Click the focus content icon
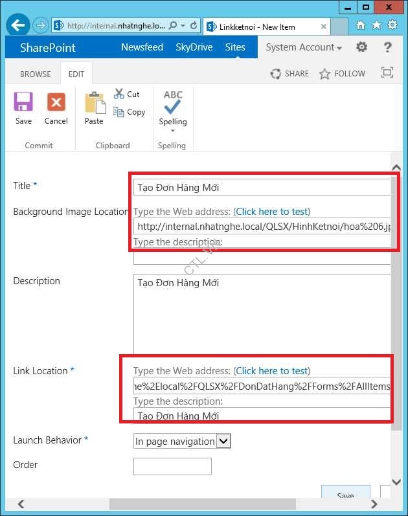The image size is (408, 516). (x=387, y=73)
